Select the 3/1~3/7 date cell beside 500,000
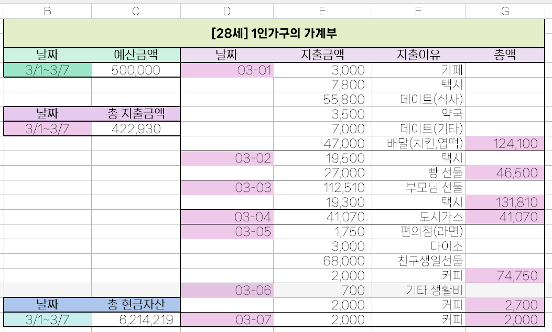552x332 pixels. 48,70
